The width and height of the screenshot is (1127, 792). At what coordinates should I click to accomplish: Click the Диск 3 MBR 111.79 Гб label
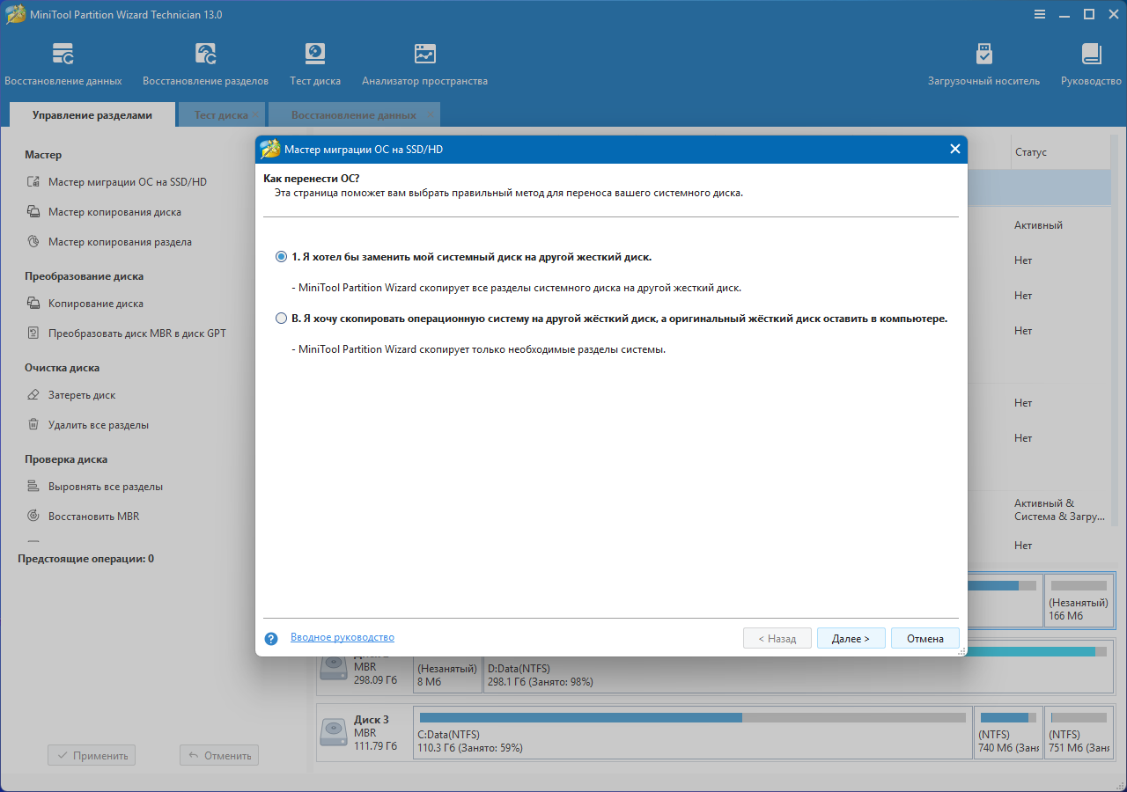click(x=375, y=732)
